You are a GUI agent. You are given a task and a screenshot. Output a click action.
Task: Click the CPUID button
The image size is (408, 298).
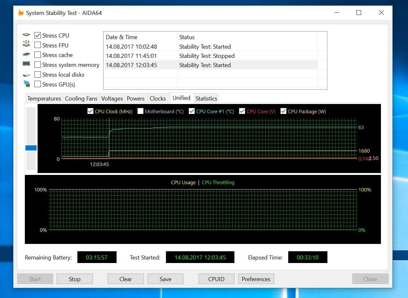[216, 279]
